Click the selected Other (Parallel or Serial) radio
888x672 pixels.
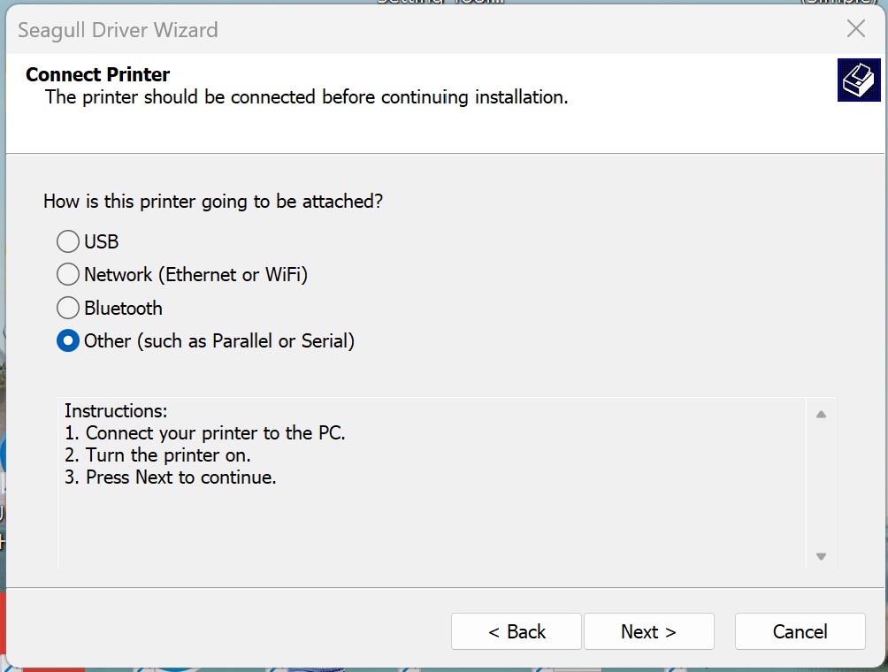pyautogui.click(x=67, y=340)
